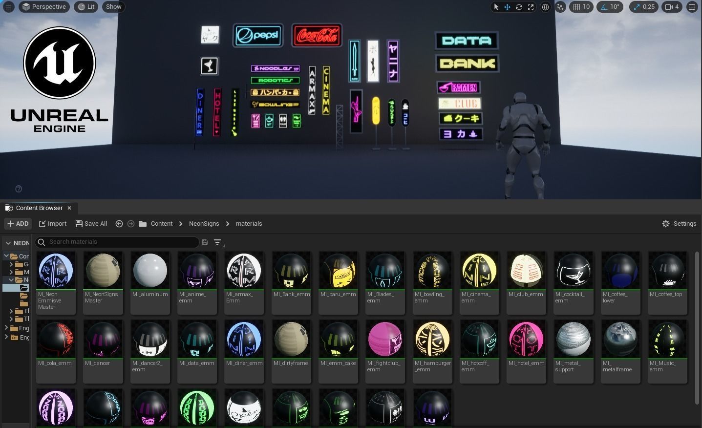
Task: Activate the Scale gizmo tool
Action: tap(531, 7)
